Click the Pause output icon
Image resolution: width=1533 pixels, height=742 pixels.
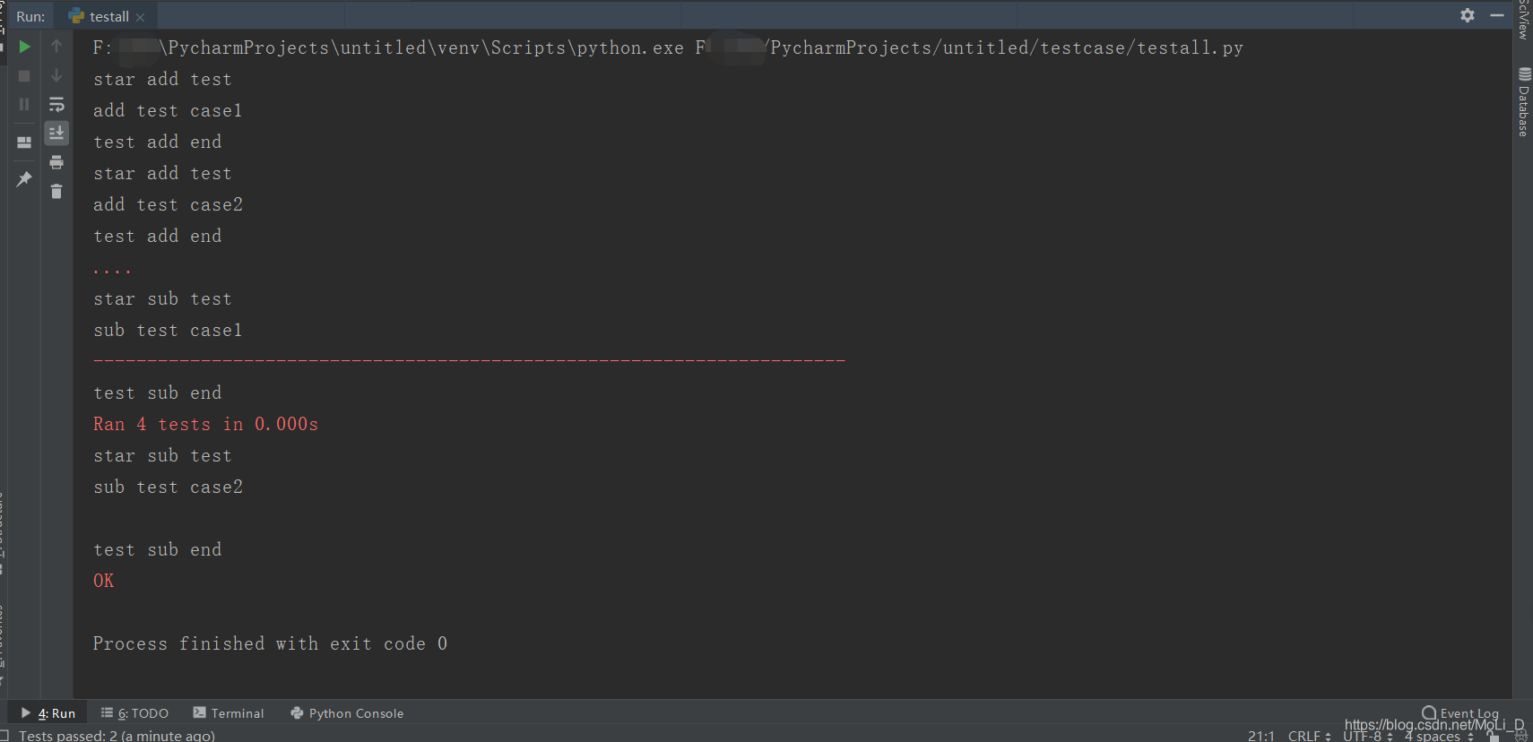click(x=24, y=105)
